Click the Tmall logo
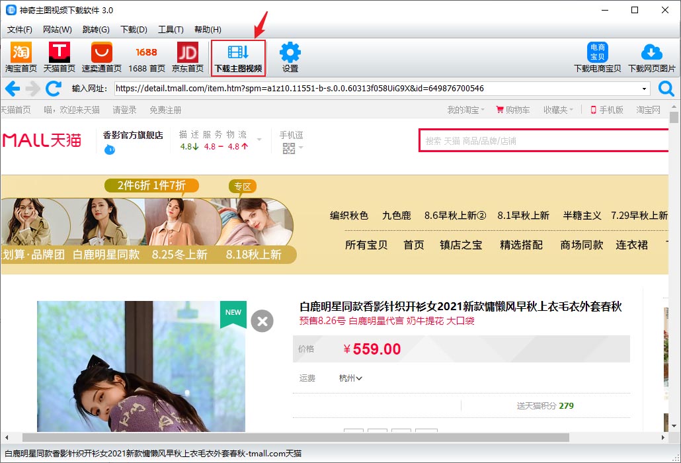Image resolution: width=681 pixels, height=463 pixels. pyautogui.click(x=42, y=140)
